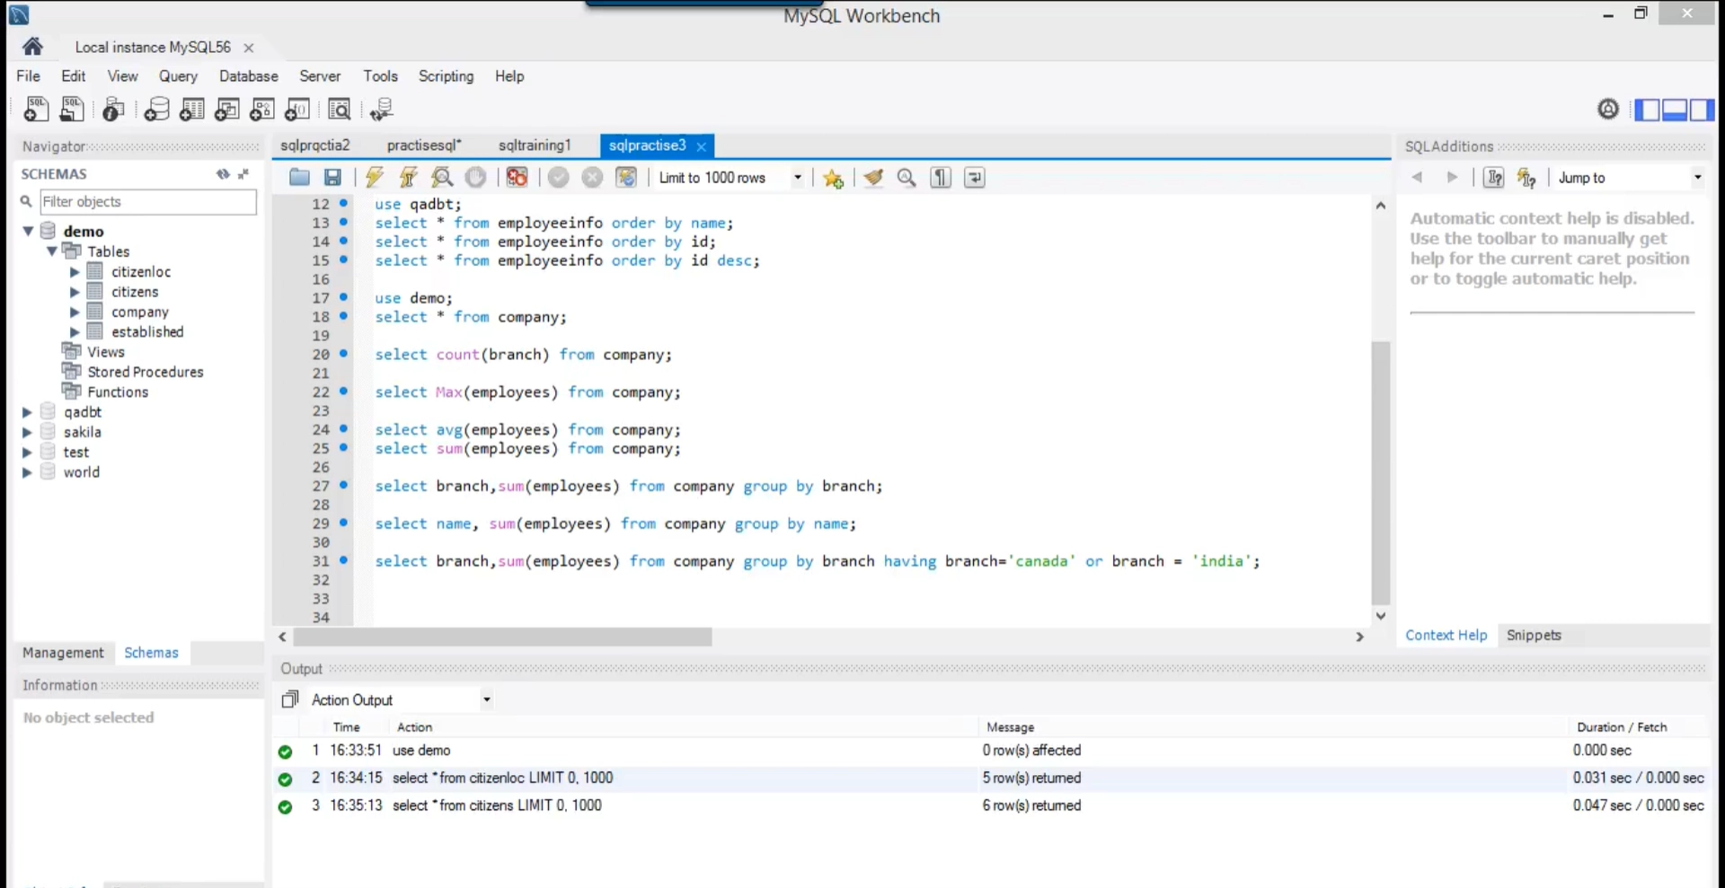Expand the company table node
This screenshot has width=1725, height=888.
coord(75,312)
